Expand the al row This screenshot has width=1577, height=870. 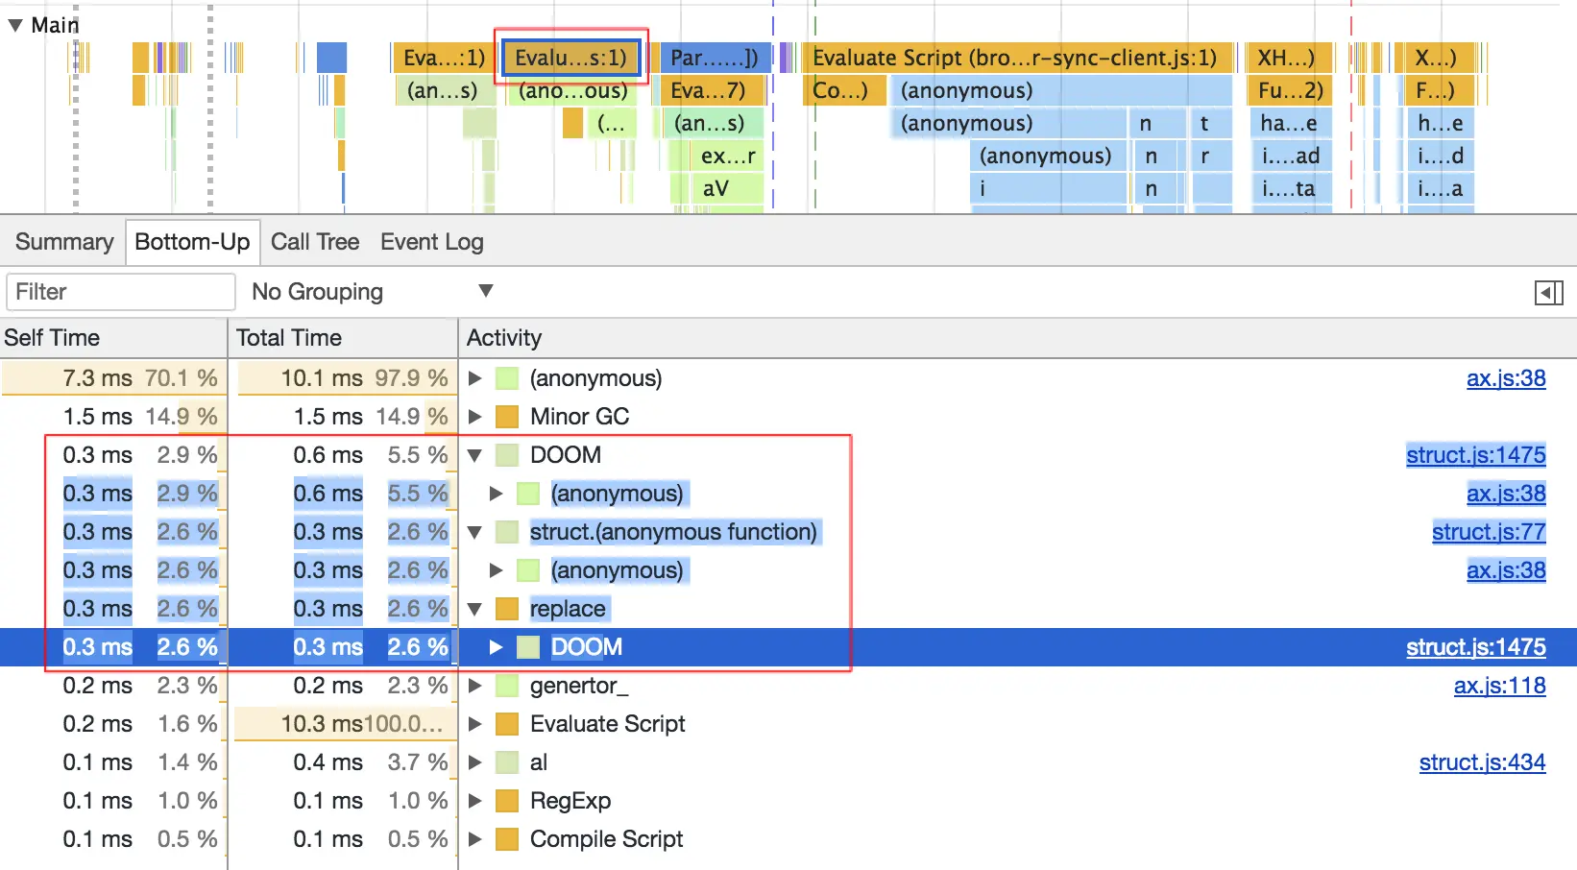tap(474, 762)
